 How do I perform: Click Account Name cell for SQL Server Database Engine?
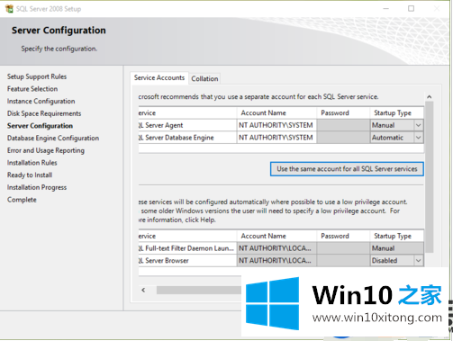coord(276,138)
